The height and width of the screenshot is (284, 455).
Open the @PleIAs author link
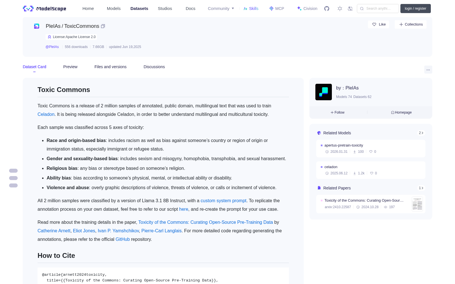[52, 47]
